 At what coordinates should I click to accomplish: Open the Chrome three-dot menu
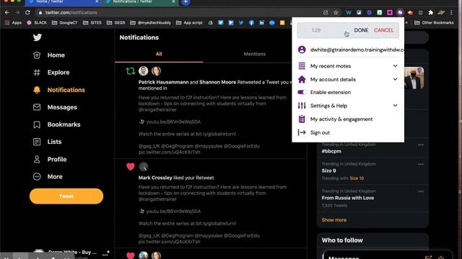[x=451, y=13]
